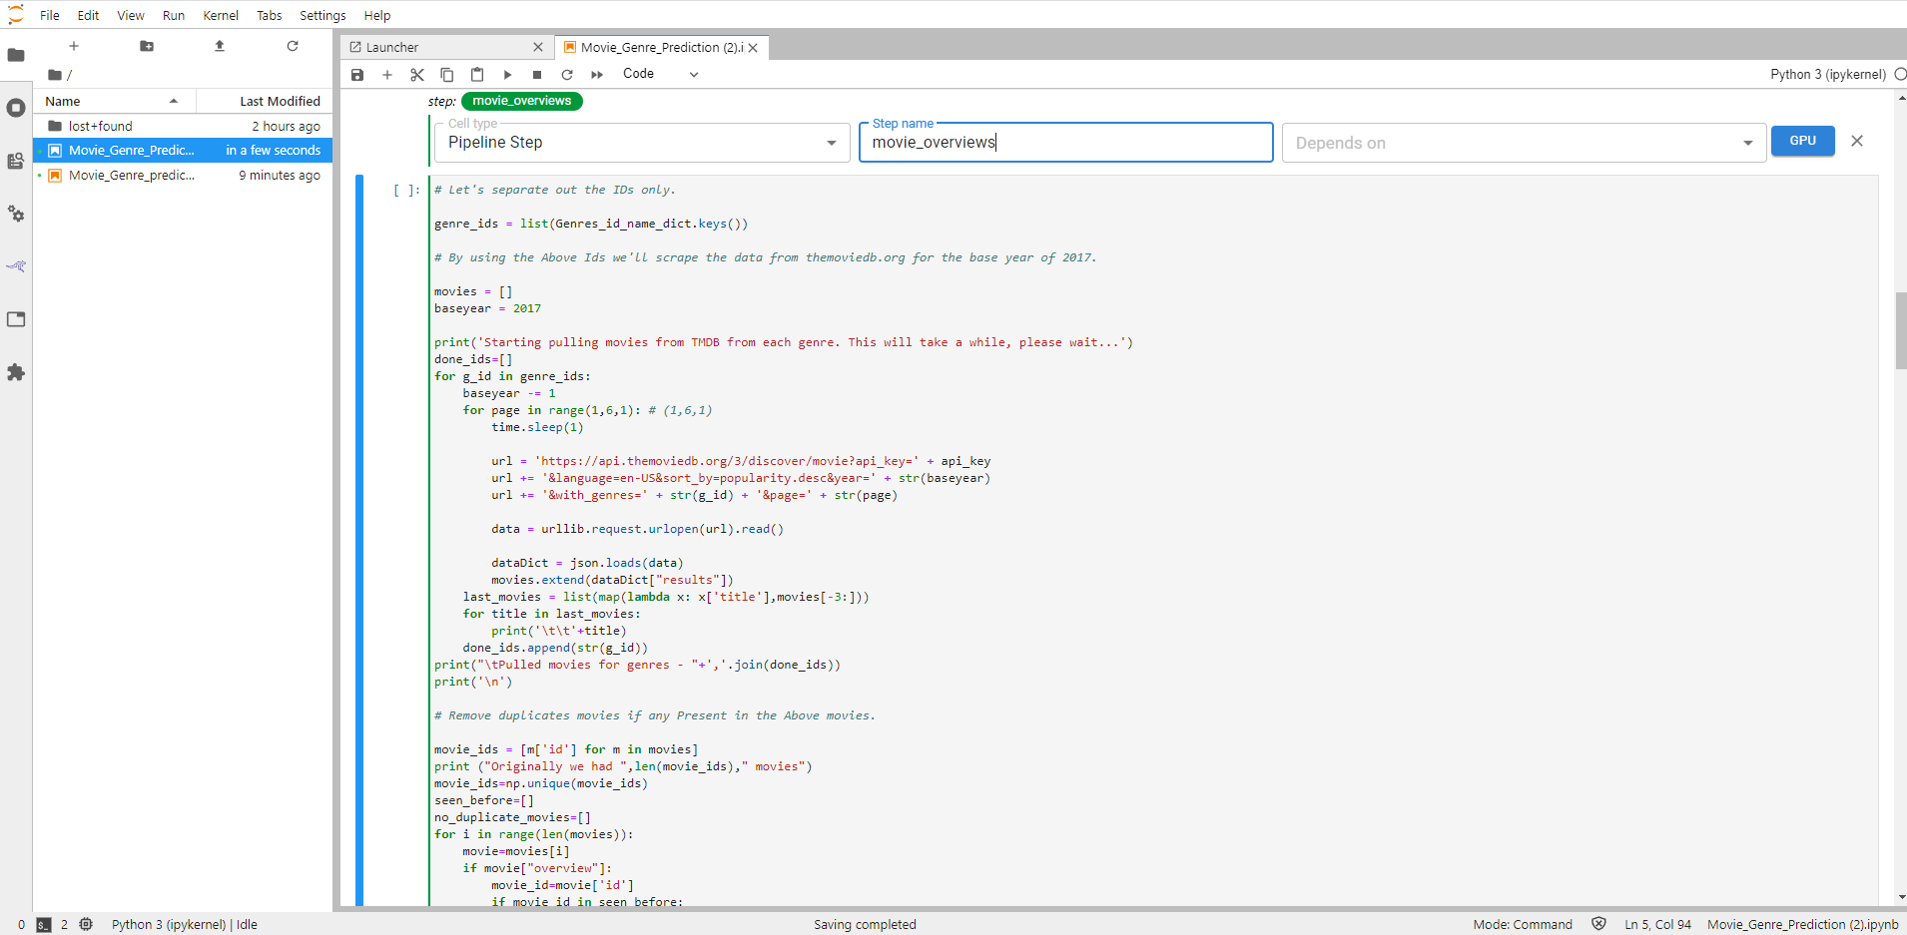Open the Depends on dropdown

(x=1524, y=143)
